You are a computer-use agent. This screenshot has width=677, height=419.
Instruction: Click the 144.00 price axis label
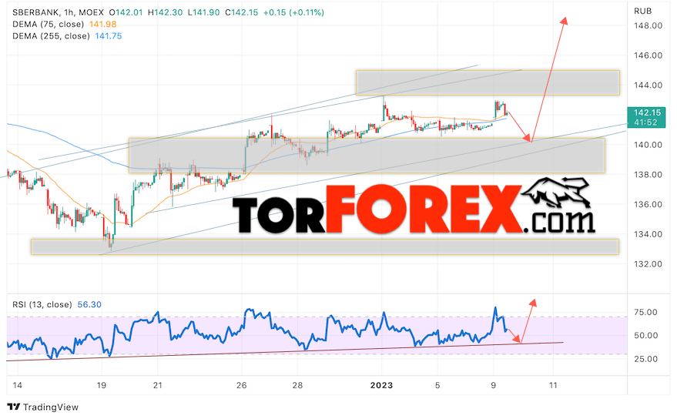tap(648, 85)
